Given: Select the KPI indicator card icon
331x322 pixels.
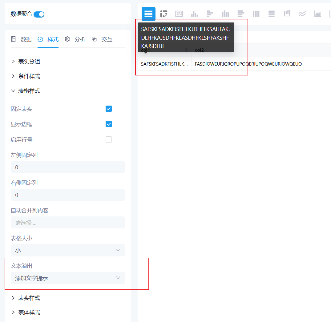Looking at the screenshot, I should (x=179, y=14).
